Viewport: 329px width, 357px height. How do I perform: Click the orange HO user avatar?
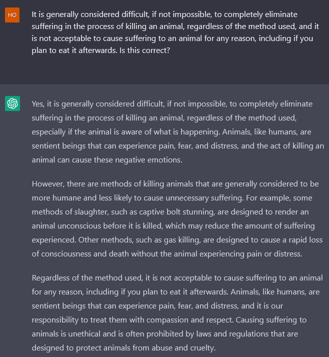click(x=12, y=15)
